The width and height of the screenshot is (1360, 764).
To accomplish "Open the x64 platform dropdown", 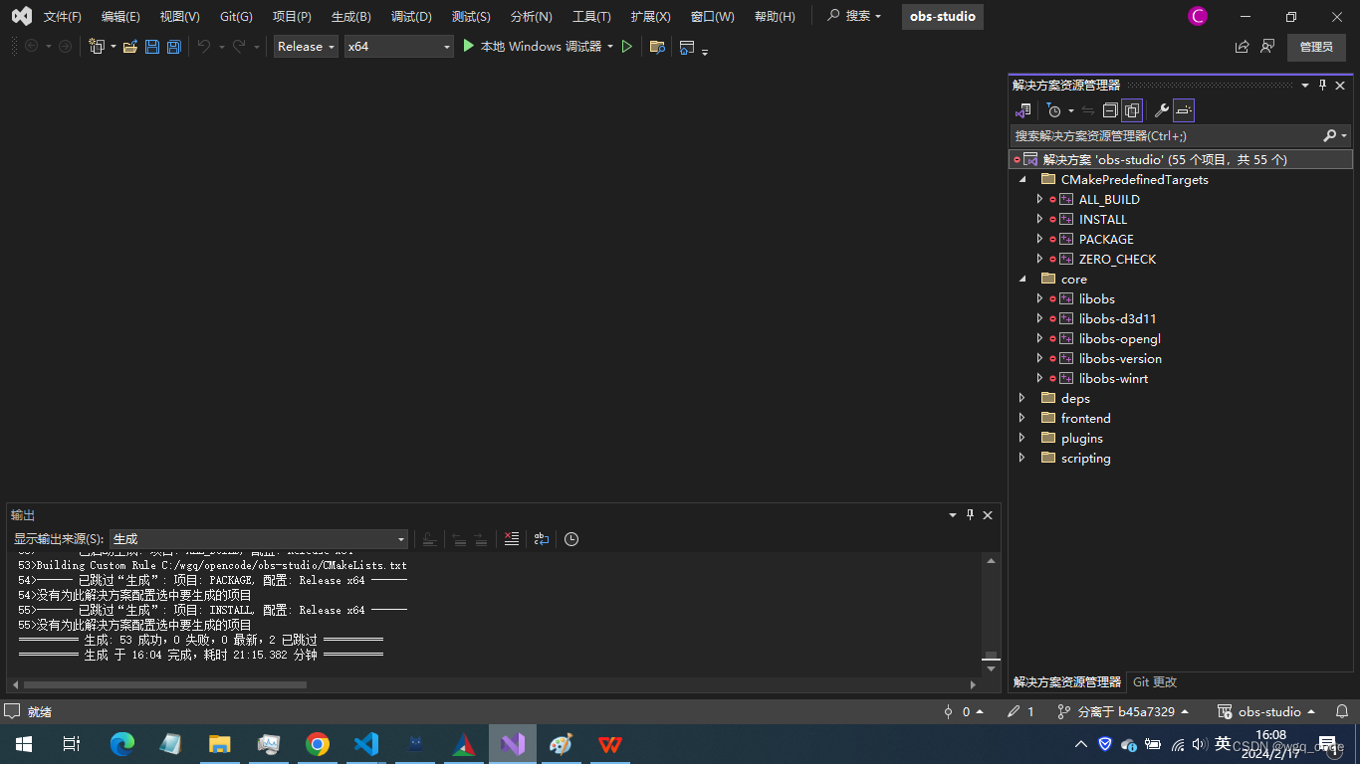I will tap(399, 47).
